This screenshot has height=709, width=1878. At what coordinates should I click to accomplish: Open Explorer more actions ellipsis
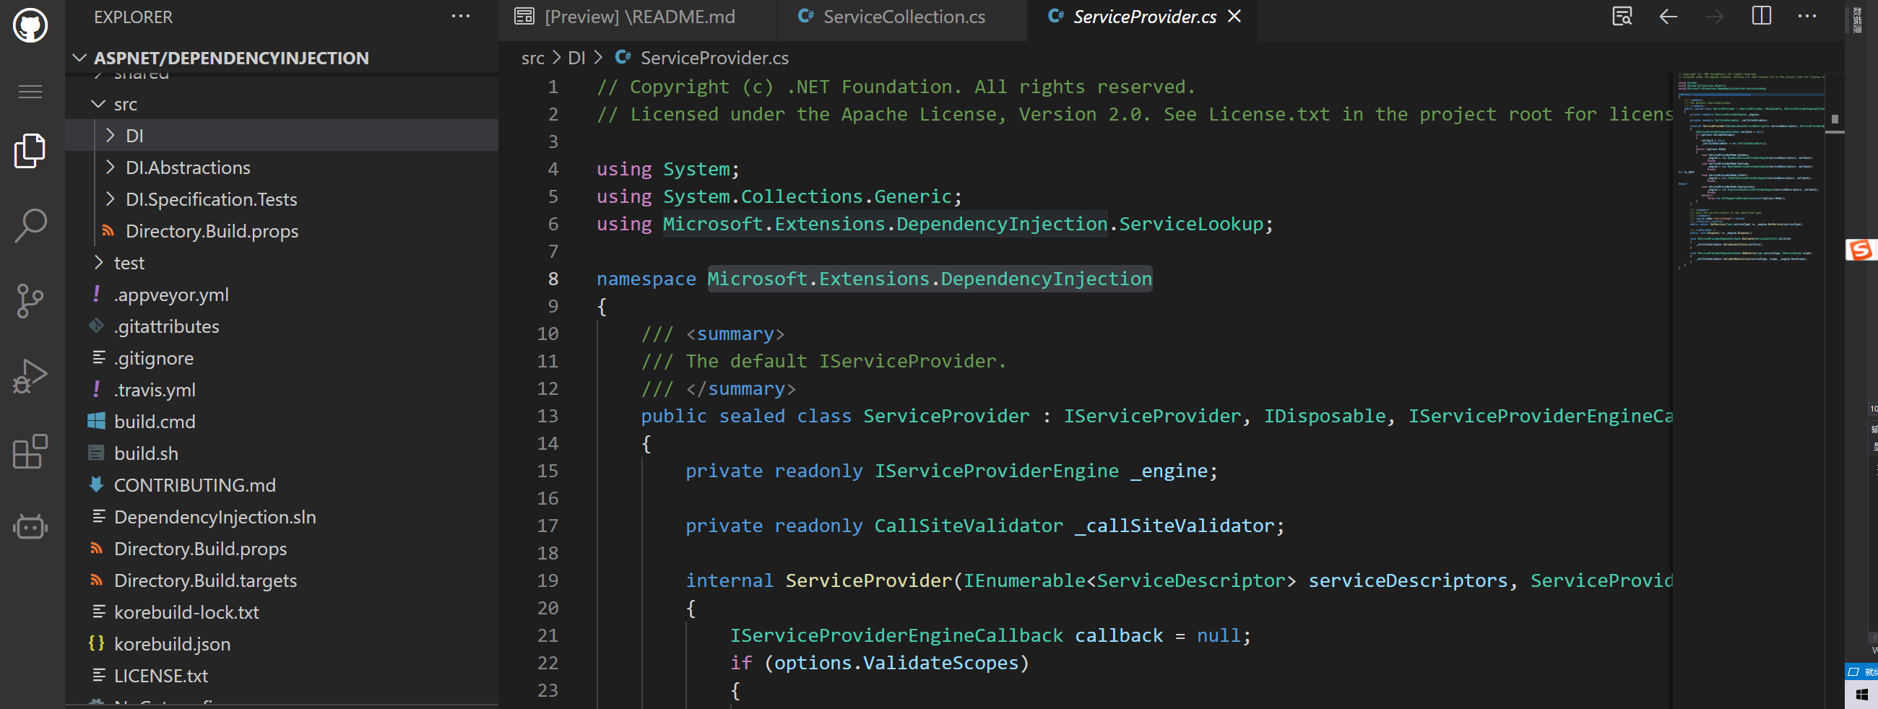click(x=461, y=16)
